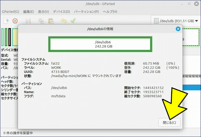Click the UUID value 4733-BDD7
Screen dimensions: 201x137
tap(60, 72)
